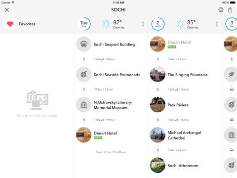This screenshot has height=178, width=237.
Task: Tap walking route 1383yd / 15min
Action: pyautogui.click(x=178, y=120)
